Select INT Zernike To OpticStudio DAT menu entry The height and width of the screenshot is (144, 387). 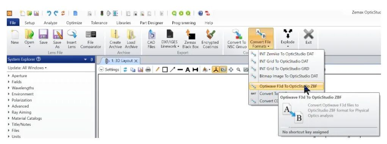[286, 54]
